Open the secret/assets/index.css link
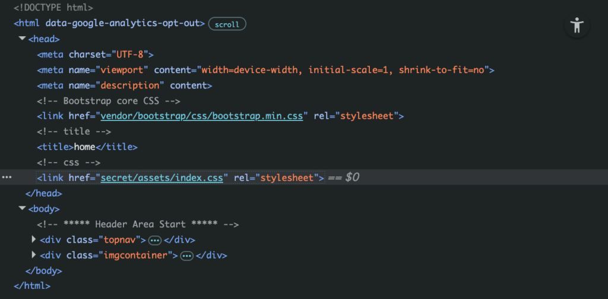The width and height of the screenshot is (608, 299). pyautogui.click(x=161, y=177)
